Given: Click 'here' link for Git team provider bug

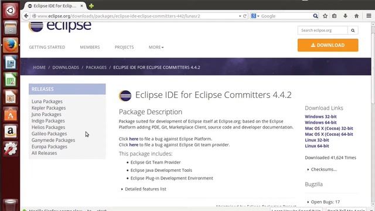Looking at the screenshot, I should pos(134,145).
